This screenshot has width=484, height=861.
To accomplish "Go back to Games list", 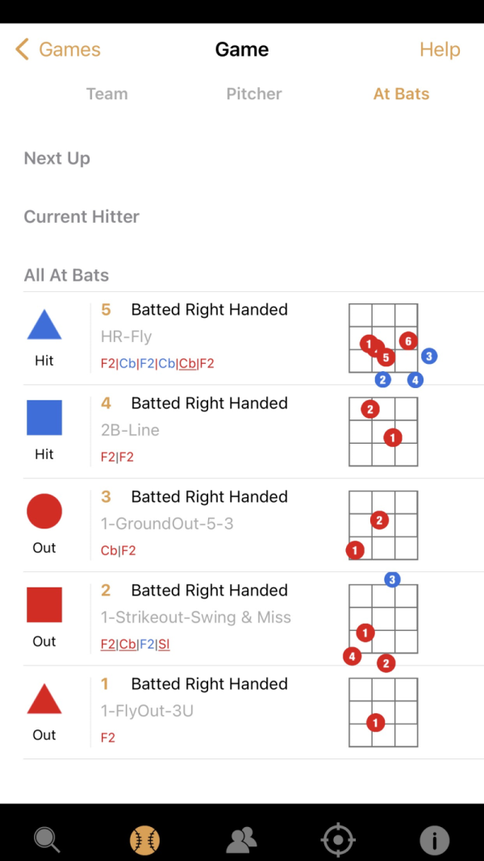I will [57, 50].
